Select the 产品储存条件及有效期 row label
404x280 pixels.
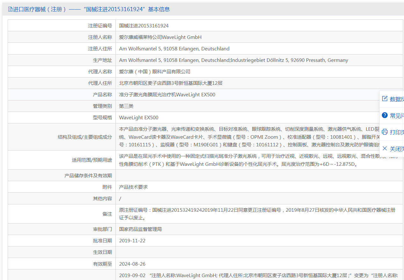[88, 176]
